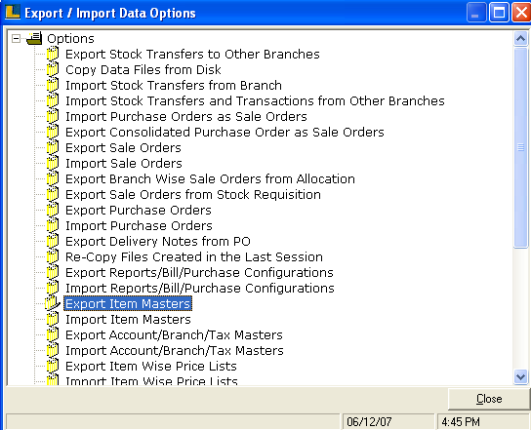Click the scrollbar down arrow
The image size is (531, 430).
[x=520, y=376]
